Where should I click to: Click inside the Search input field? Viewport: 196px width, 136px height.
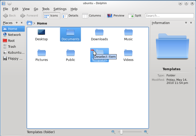[169, 15]
